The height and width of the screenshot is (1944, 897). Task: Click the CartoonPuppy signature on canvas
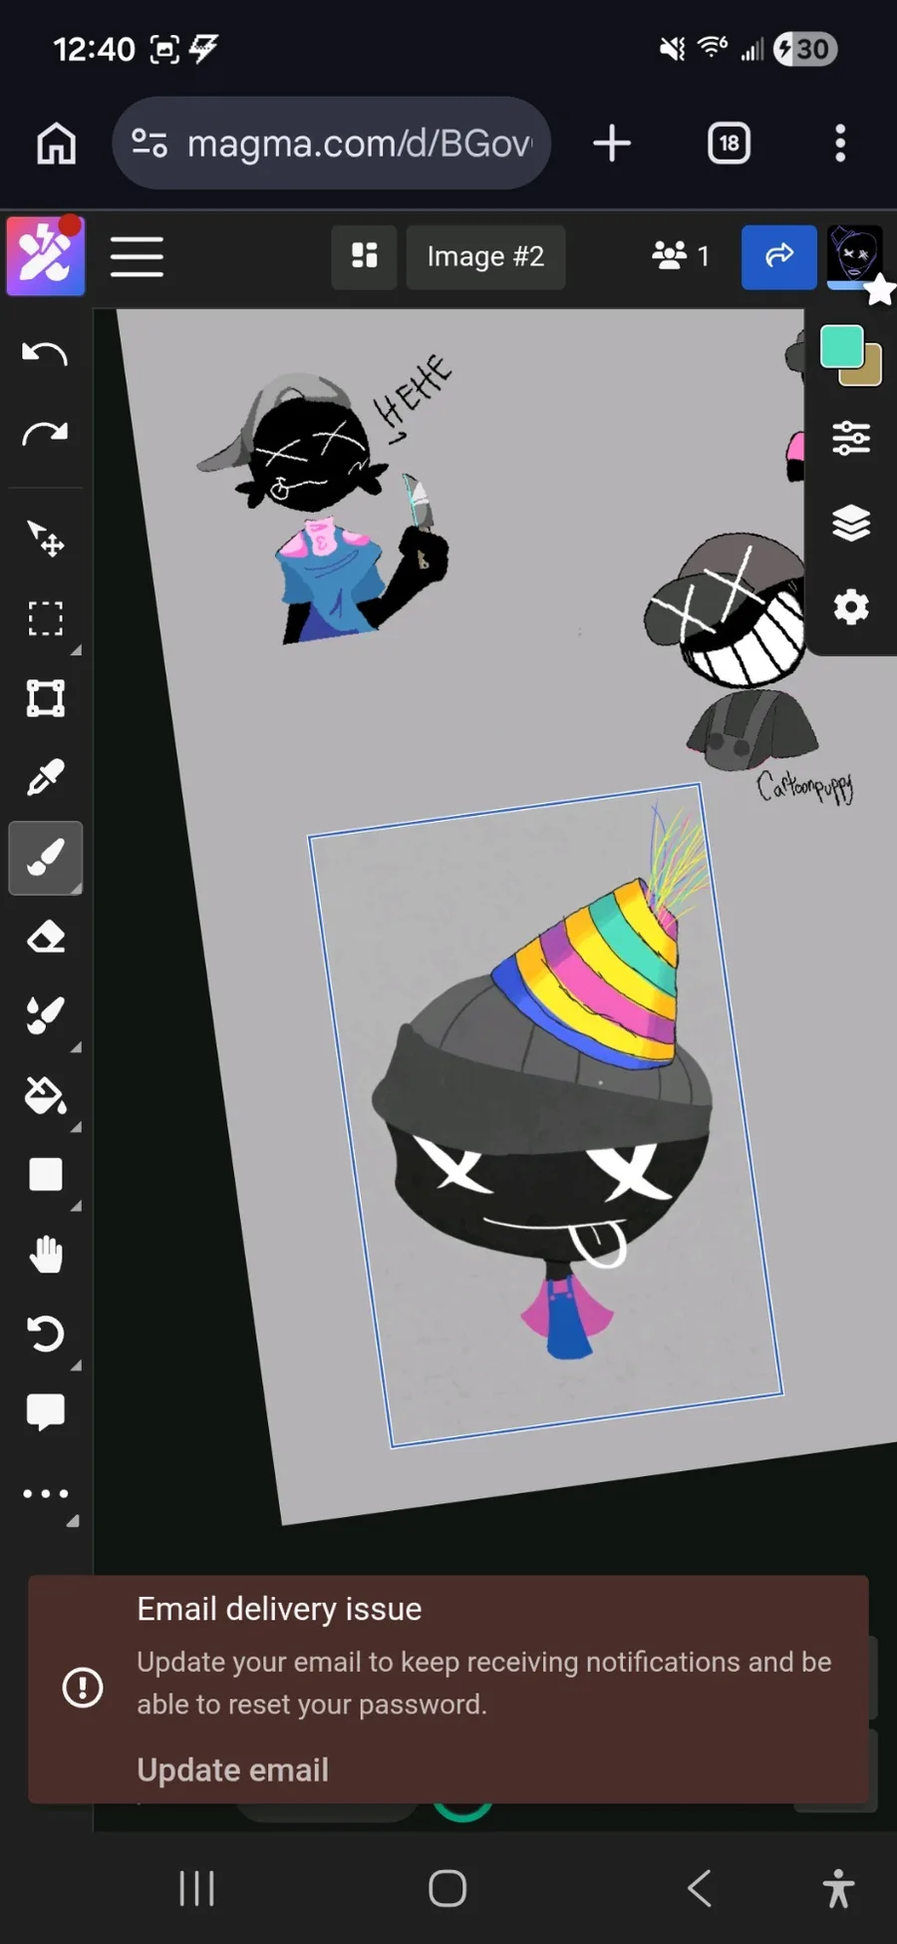pos(805,787)
